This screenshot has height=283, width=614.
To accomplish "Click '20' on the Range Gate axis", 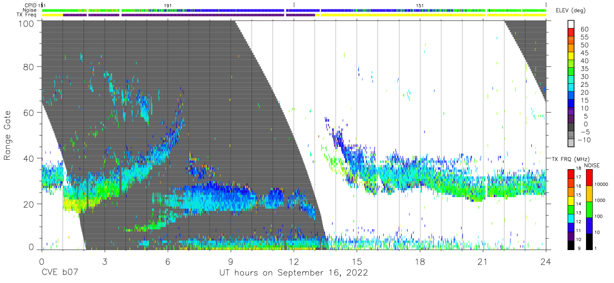I will point(29,204).
